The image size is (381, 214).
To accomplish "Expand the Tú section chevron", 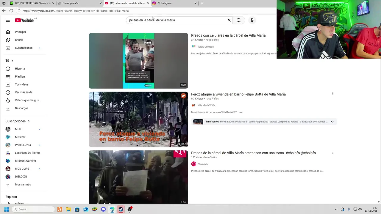I will pyautogui.click(x=12, y=61).
